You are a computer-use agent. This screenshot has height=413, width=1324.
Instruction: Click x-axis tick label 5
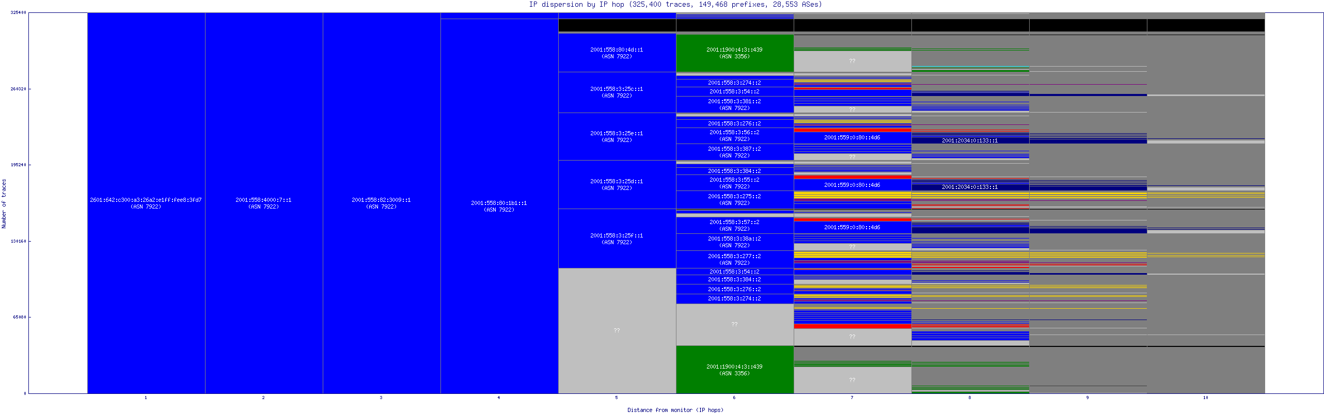pos(617,398)
